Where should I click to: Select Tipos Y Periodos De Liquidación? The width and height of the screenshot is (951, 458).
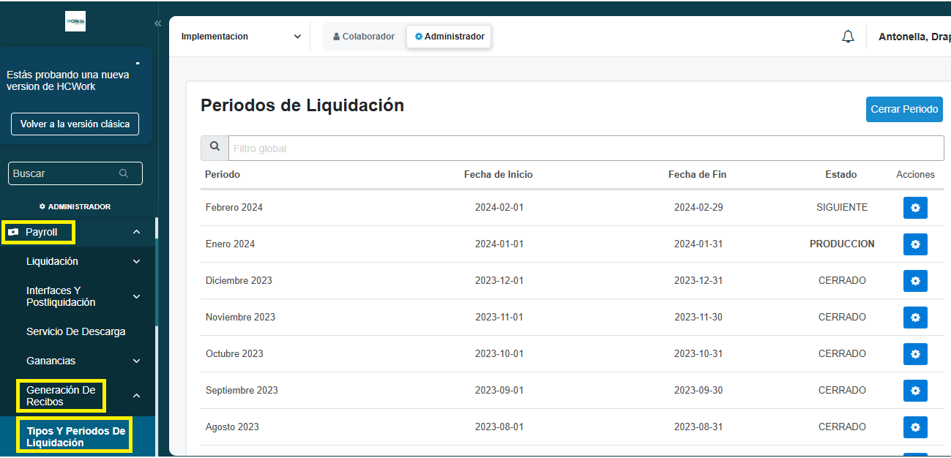76,437
